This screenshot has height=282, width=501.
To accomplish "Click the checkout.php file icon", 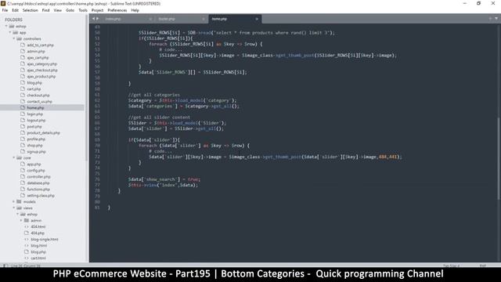I will pyautogui.click(x=23, y=96).
